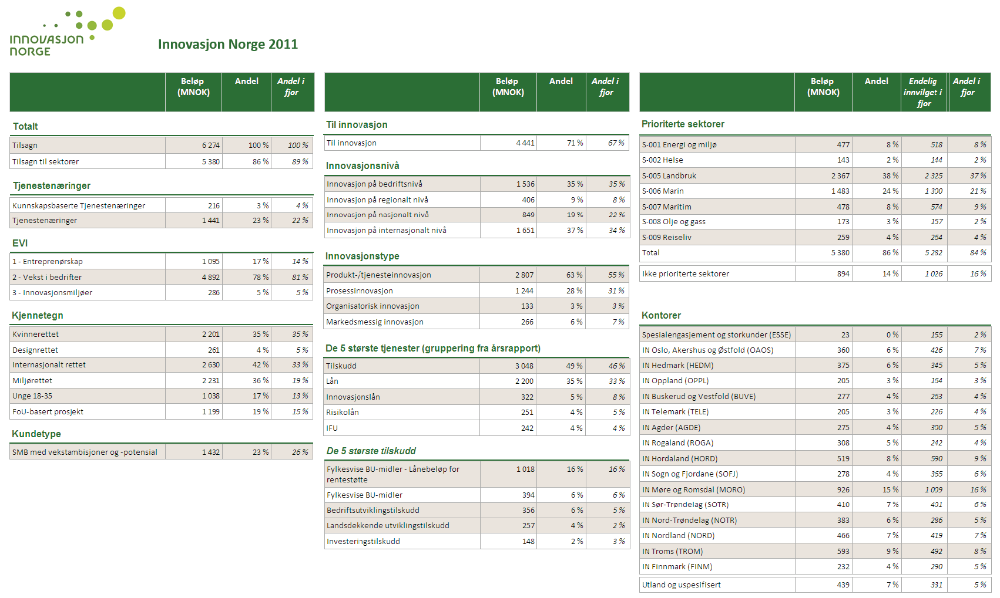Viewport: 1000px width, 598px height.
Task: Click the 'S-006 Marin' row label
Action: click(x=663, y=191)
